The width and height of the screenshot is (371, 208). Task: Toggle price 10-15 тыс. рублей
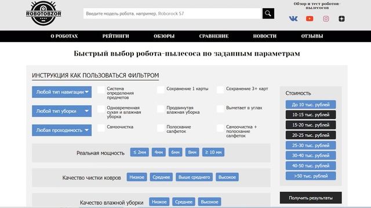pyautogui.click(x=311, y=114)
